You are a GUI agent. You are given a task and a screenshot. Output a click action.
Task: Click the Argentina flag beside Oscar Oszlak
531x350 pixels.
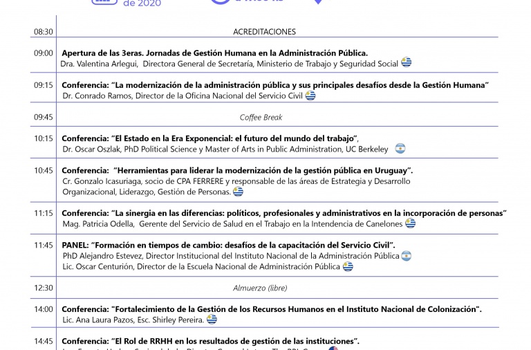400,149
